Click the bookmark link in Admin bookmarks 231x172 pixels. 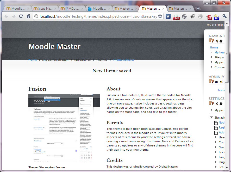tap(221, 90)
